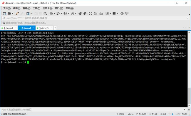Launch Xftp using the dark swirl icon

[x=80, y=14]
